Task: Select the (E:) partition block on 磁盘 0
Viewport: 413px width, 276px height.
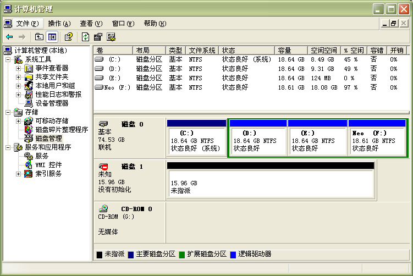Action: pos(317,137)
